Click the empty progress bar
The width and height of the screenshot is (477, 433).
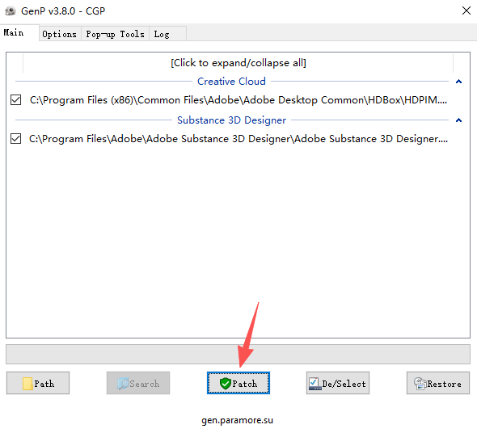pos(238,355)
